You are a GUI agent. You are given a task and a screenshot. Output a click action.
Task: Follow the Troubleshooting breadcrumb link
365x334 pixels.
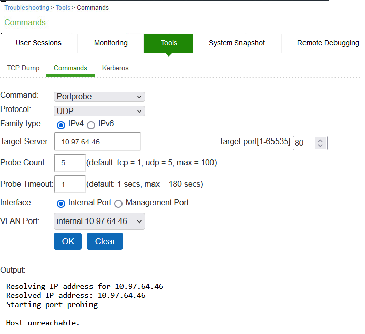point(27,8)
